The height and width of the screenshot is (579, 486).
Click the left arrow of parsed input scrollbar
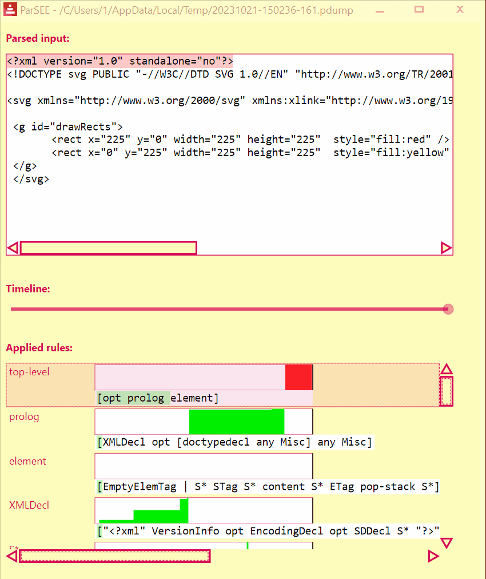click(x=13, y=248)
